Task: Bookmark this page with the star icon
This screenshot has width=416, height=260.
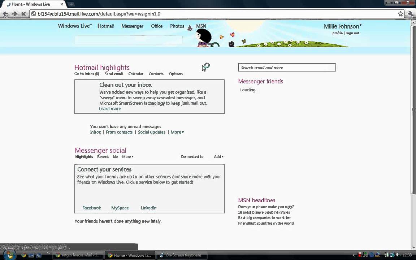Action: coord(400,14)
